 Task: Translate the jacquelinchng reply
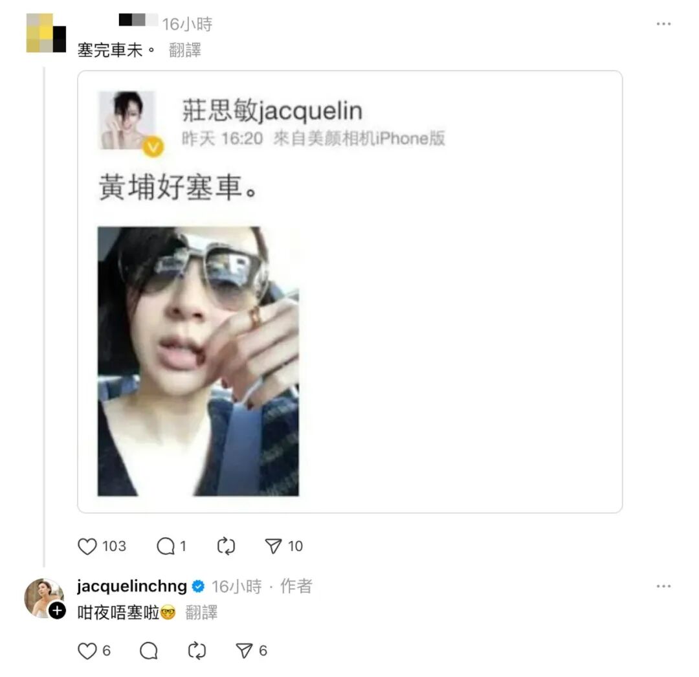click(201, 613)
